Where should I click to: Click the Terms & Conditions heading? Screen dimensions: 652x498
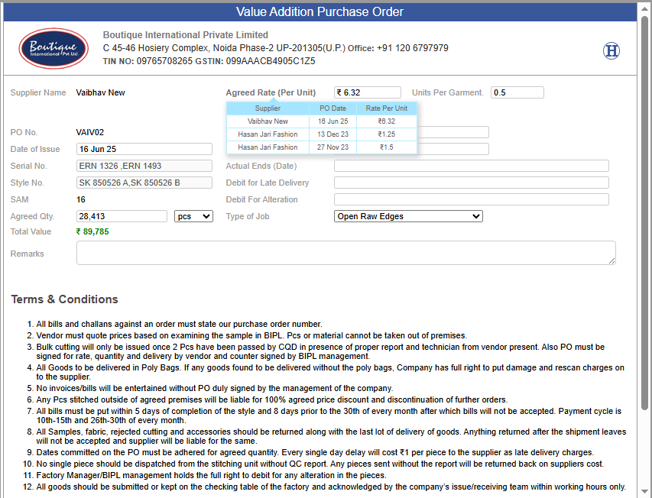pyautogui.click(x=64, y=299)
